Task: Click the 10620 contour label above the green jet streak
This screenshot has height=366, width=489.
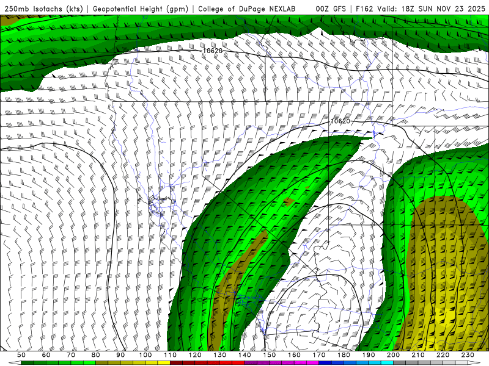Action: coord(340,121)
